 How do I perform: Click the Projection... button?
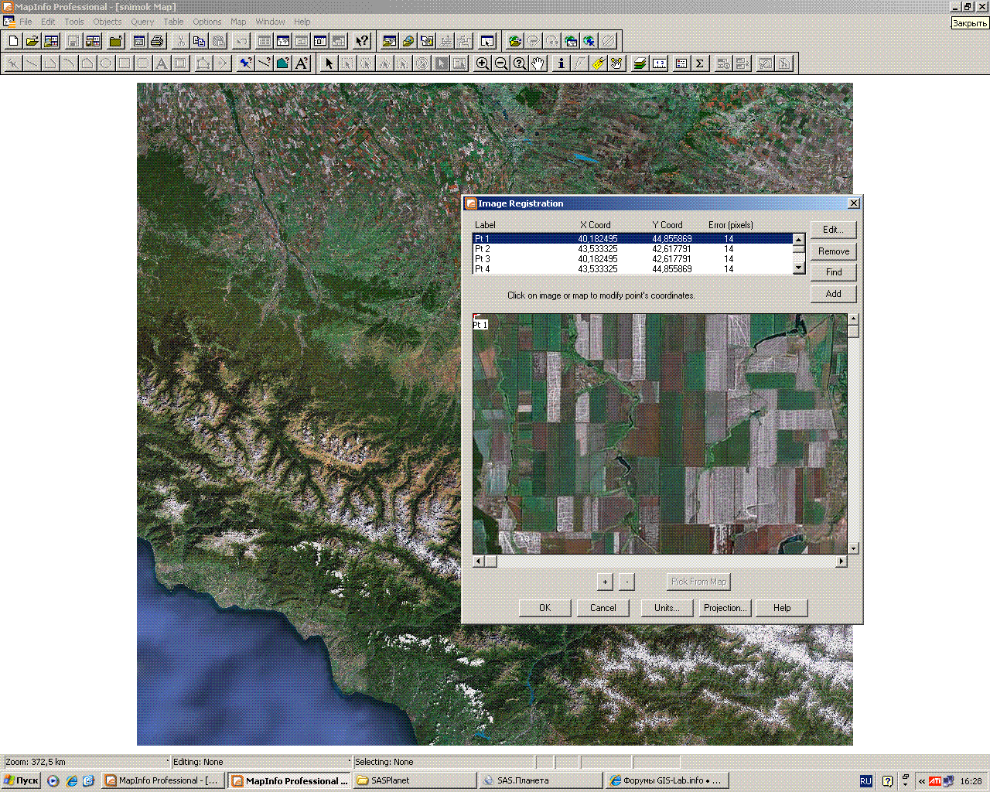725,608
